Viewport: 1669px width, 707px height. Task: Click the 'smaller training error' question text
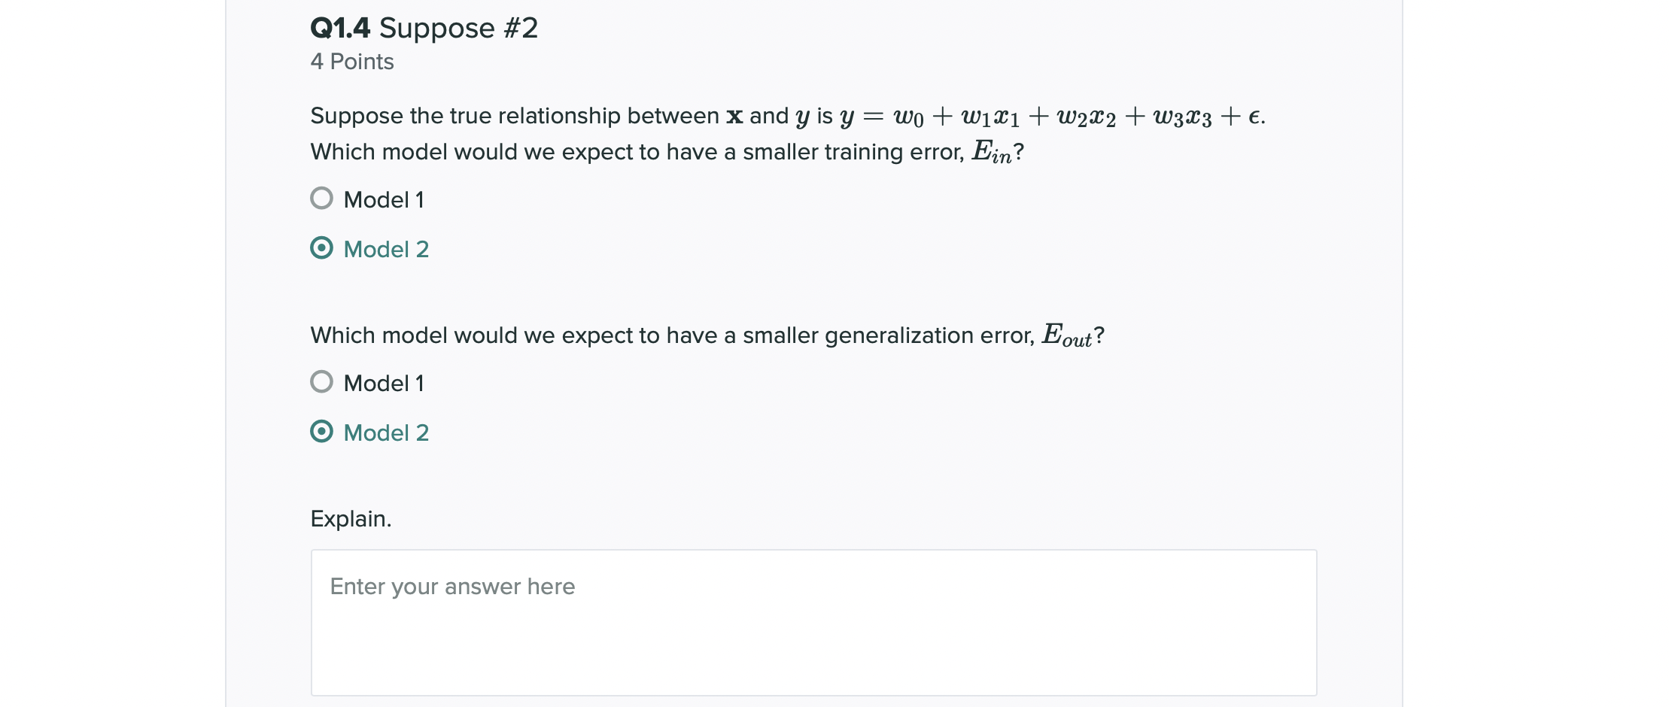pyautogui.click(x=667, y=152)
